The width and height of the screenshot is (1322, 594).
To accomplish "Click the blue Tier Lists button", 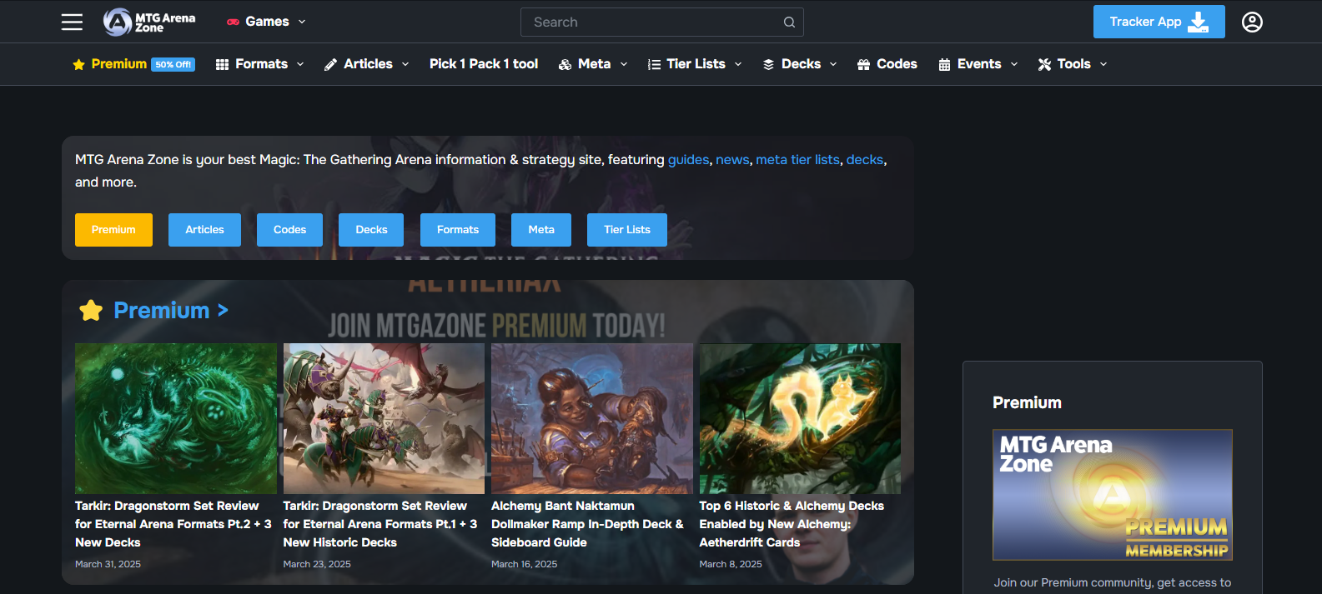I will 627,230.
